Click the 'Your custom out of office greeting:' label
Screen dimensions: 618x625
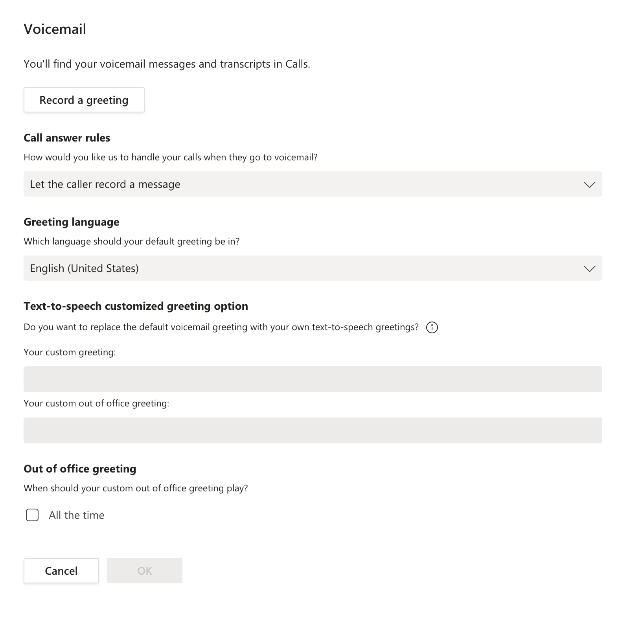[x=96, y=403]
